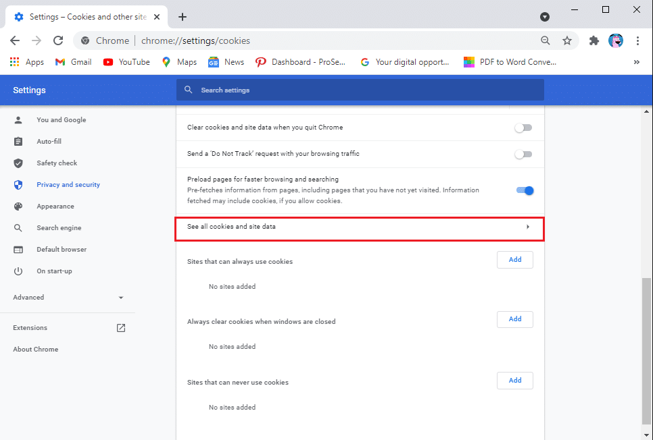
Task: Click the bookmark star in address bar
Action: coord(567,40)
